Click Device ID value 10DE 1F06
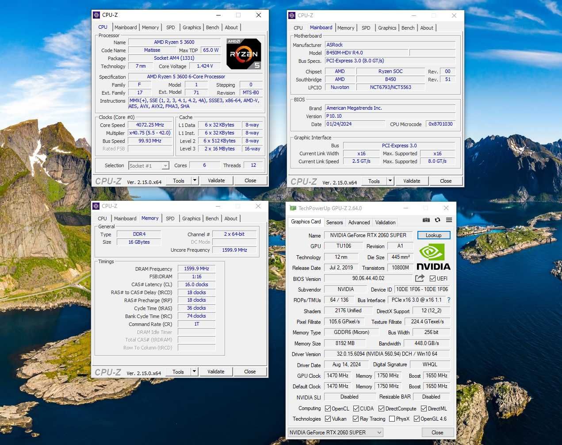 click(x=422, y=289)
